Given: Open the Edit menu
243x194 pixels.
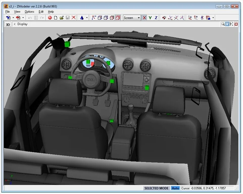Looking at the screenshot, I should (41, 12).
